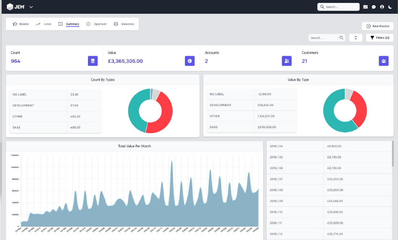Open the Approver tab

pos(97,24)
